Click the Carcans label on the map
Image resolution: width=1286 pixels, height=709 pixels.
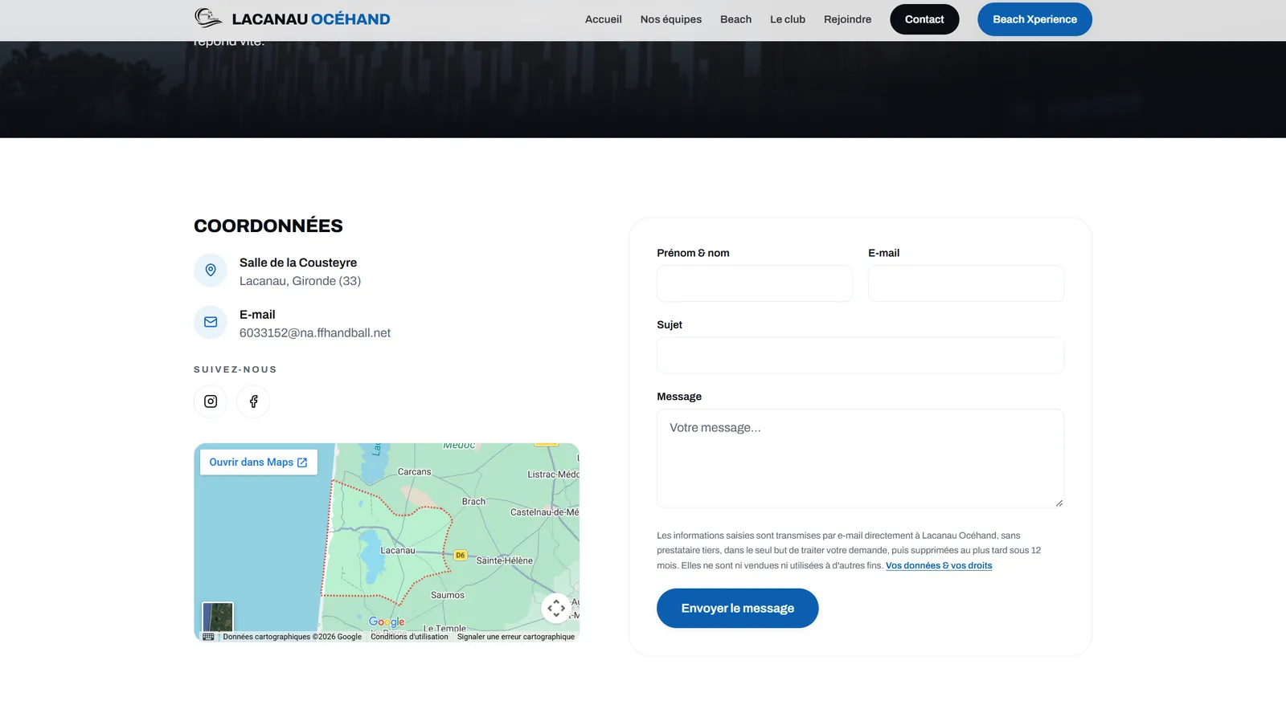tap(415, 472)
